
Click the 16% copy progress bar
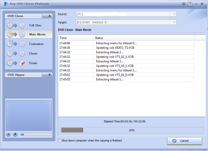pos(132,130)
